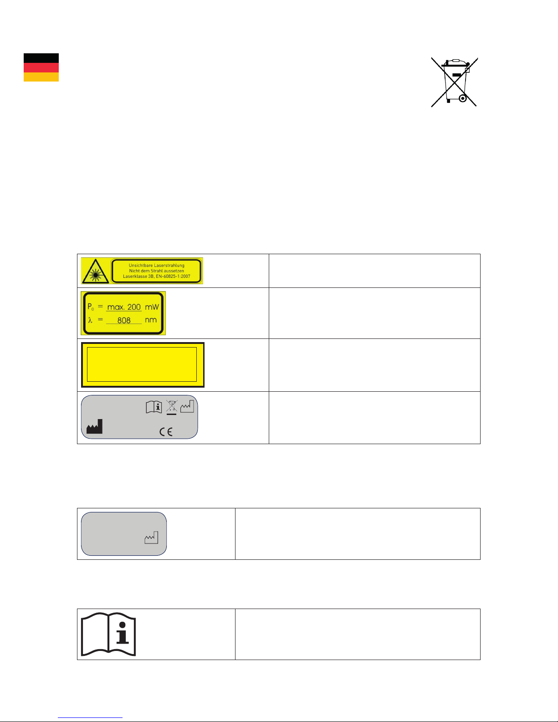This screenshot has height=722, width=558.
Task: Click the empty cell next to the power label
Action: coord(374,313)
